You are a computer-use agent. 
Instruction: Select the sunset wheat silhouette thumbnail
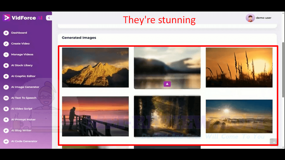click(239, 67)
